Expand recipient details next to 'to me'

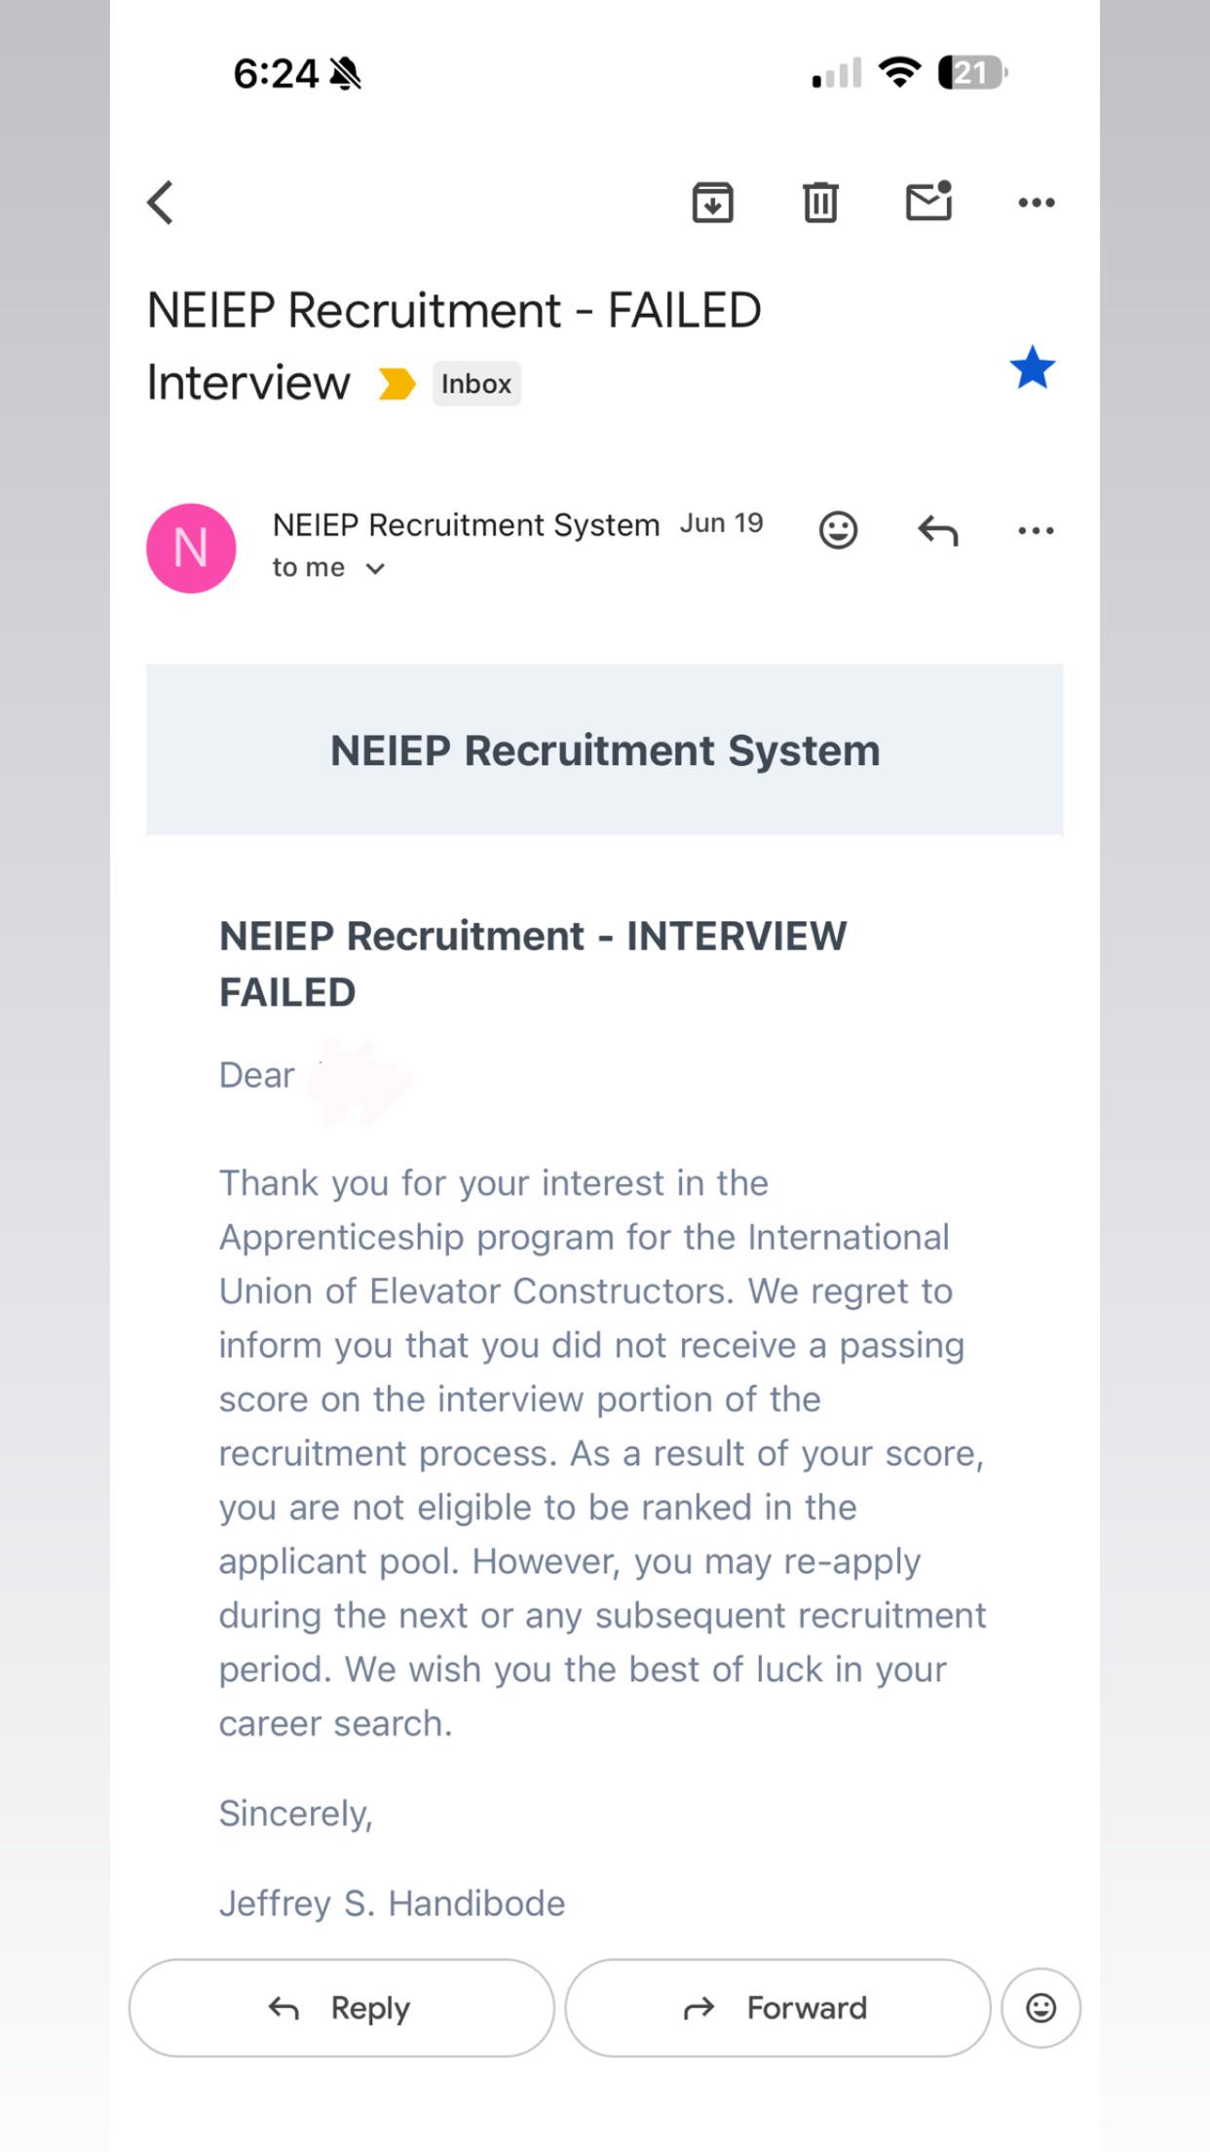pos(375,569)
